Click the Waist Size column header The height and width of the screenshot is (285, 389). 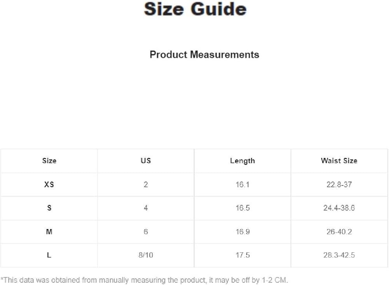point(339,161)
